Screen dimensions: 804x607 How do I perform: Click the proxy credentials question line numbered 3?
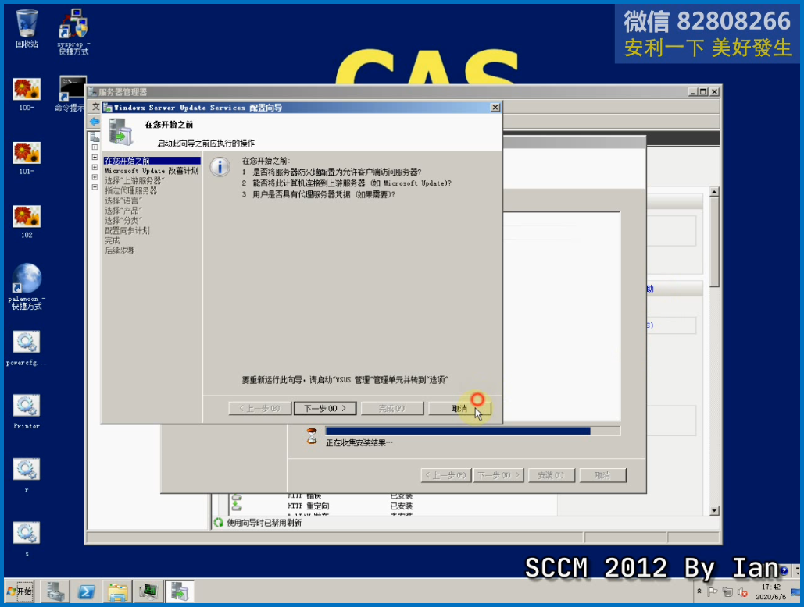[x=319, y=194]
